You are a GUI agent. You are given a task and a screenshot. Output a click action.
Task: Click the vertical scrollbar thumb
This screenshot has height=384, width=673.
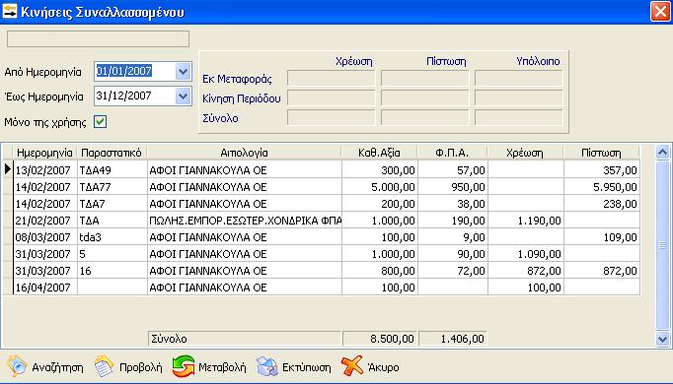tap(663, 246)
